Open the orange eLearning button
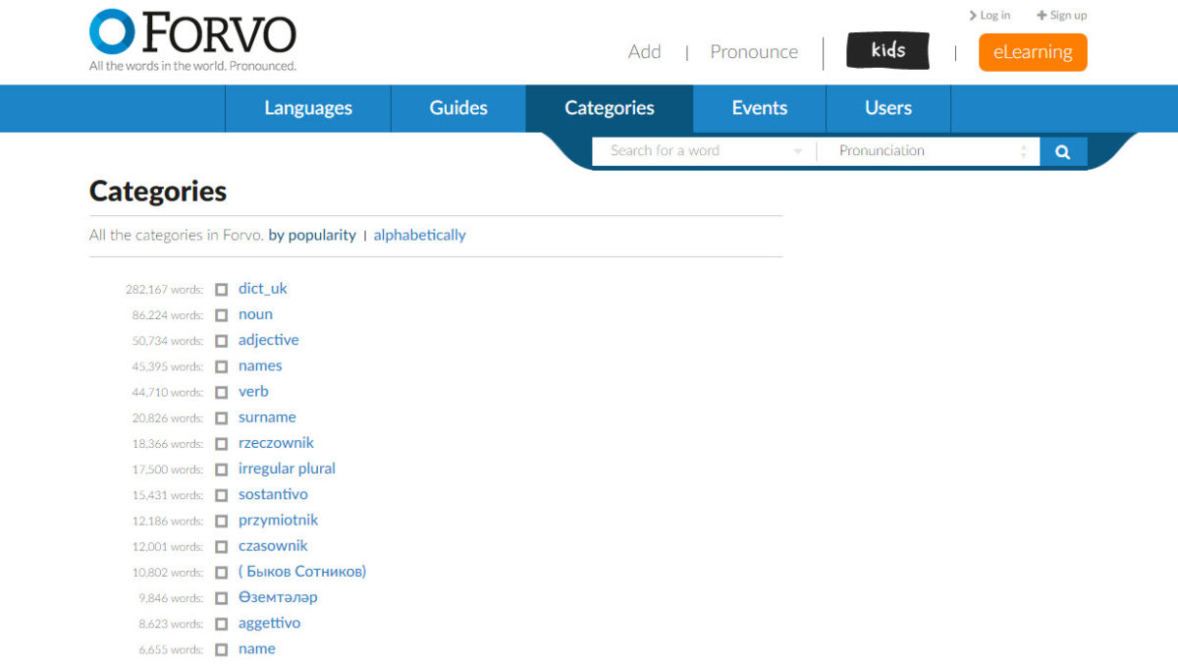1178x667 pixels. coord(1033,52)
